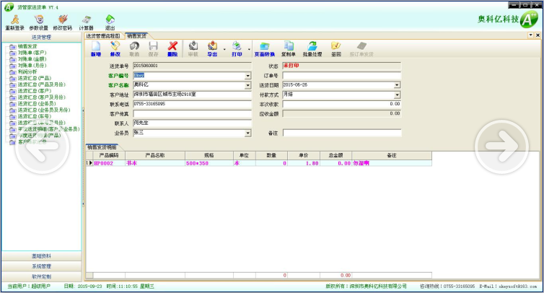Viewport: 544px width, 293px height.
Task: Open 送货汇总(产品) in the tree
Action: coord(35,78)
